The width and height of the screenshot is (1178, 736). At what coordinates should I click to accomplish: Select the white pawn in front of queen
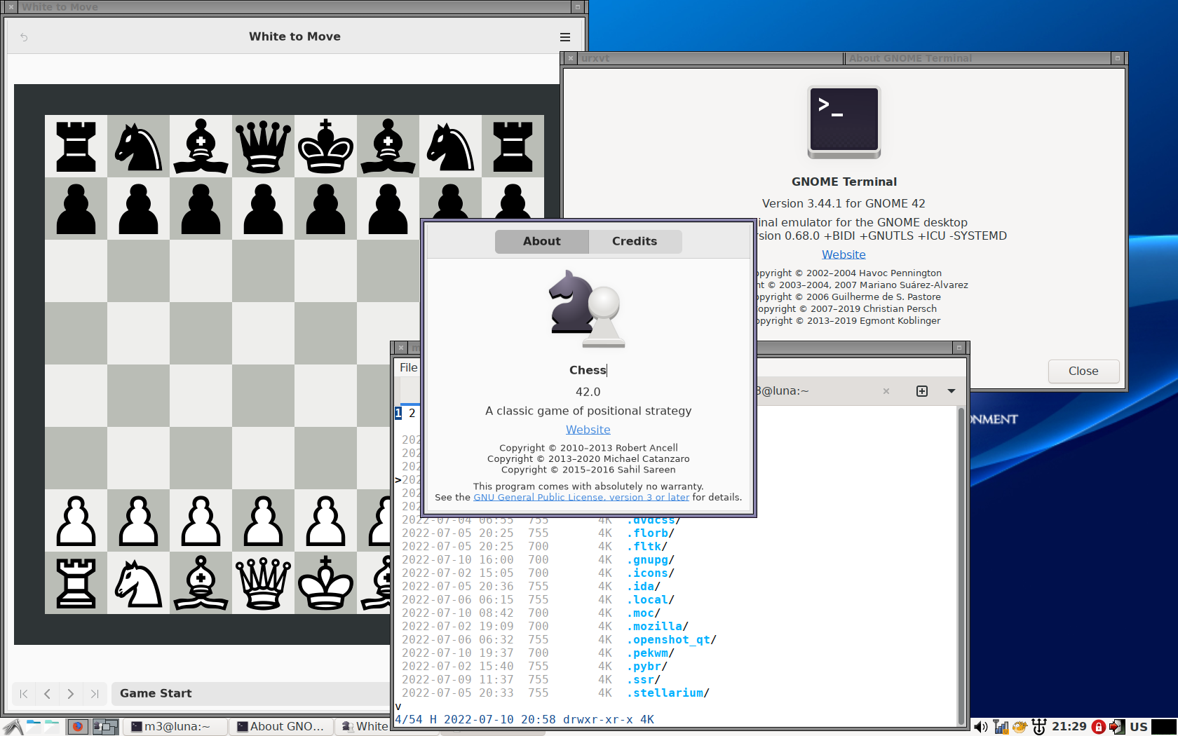coord(263,520)
